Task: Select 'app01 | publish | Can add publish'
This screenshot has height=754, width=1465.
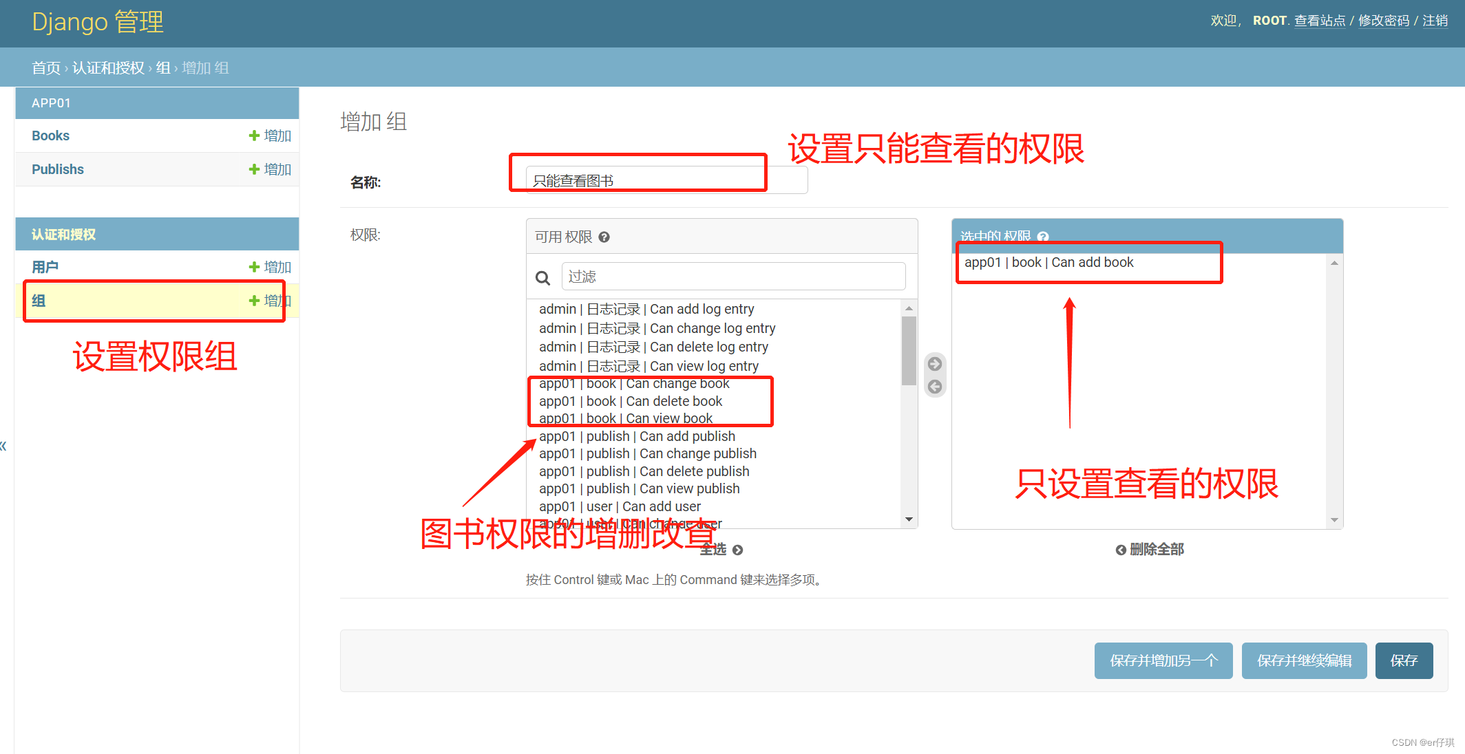Action: coord(637,436)
